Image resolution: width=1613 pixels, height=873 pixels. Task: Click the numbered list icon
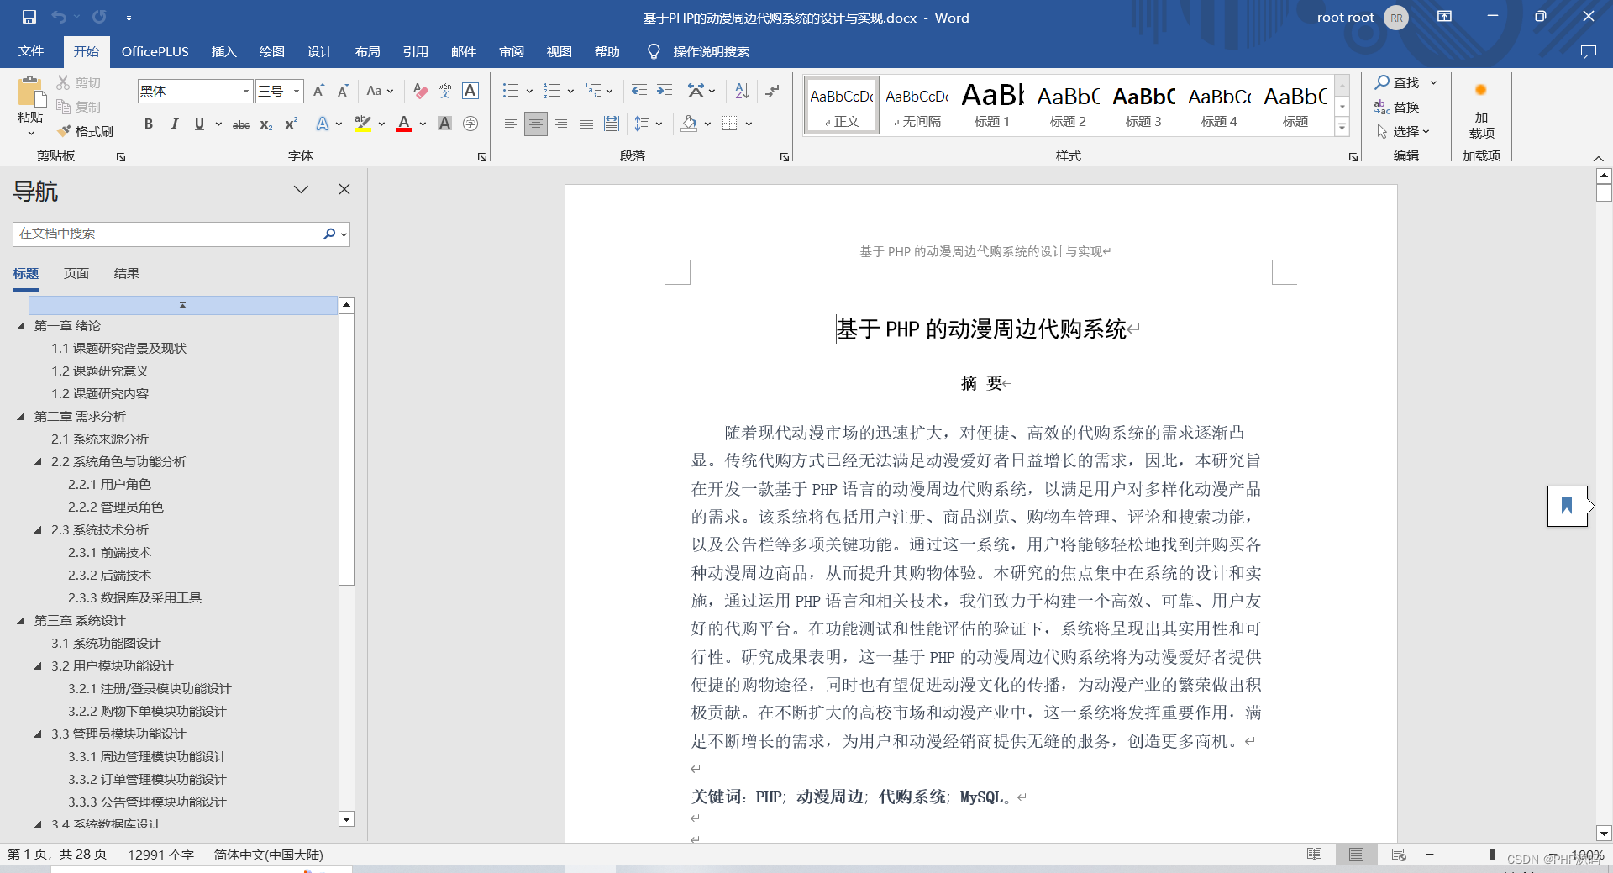point(552,91)
